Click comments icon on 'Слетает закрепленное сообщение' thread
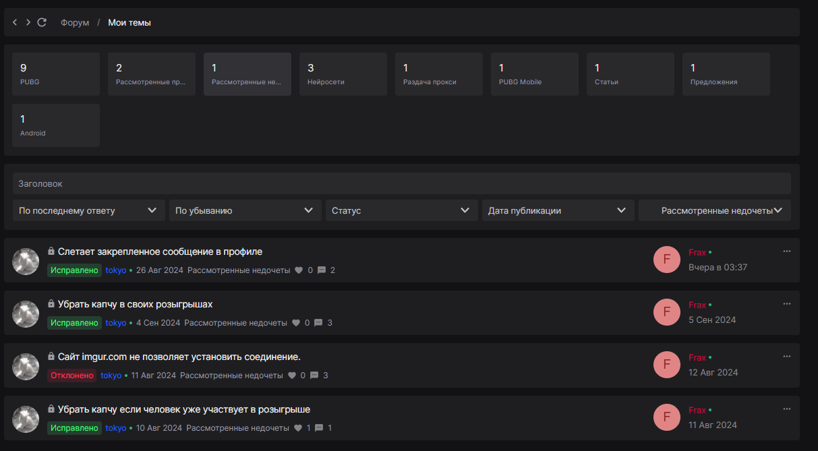The image size is (818, 451). (322, 270)
